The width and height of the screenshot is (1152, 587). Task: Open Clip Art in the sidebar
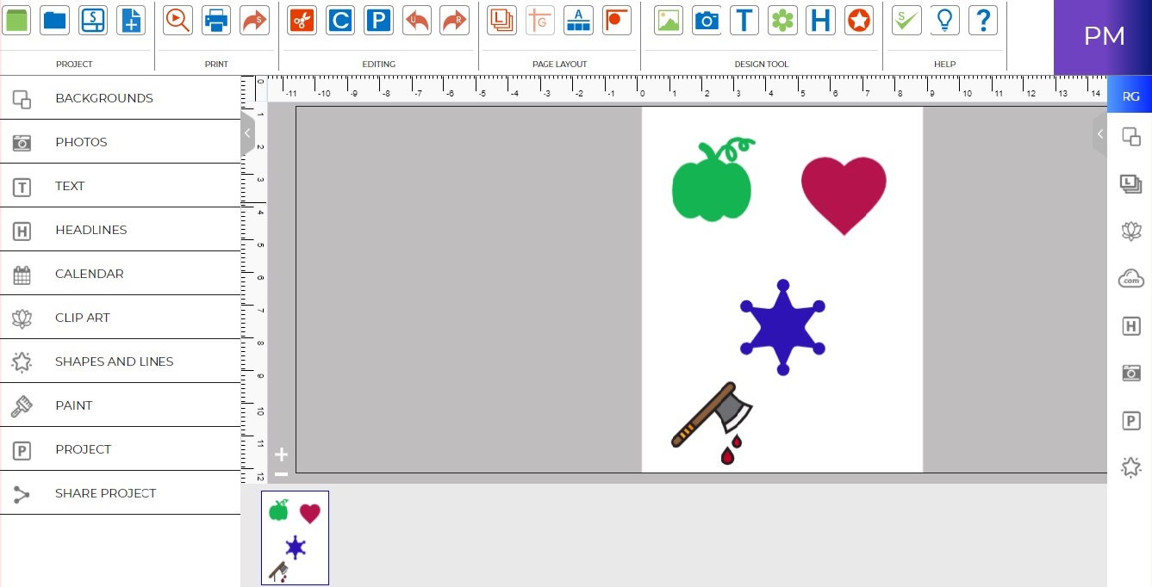click(x=120, y=318)
